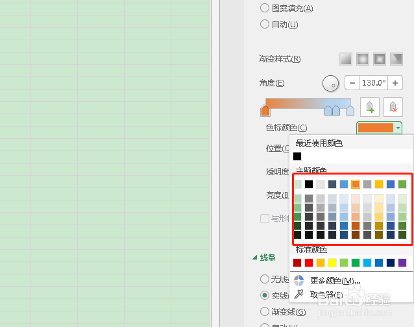
Task: Pick the theme black swatch in top row
Action: click(x=309, y=184)
